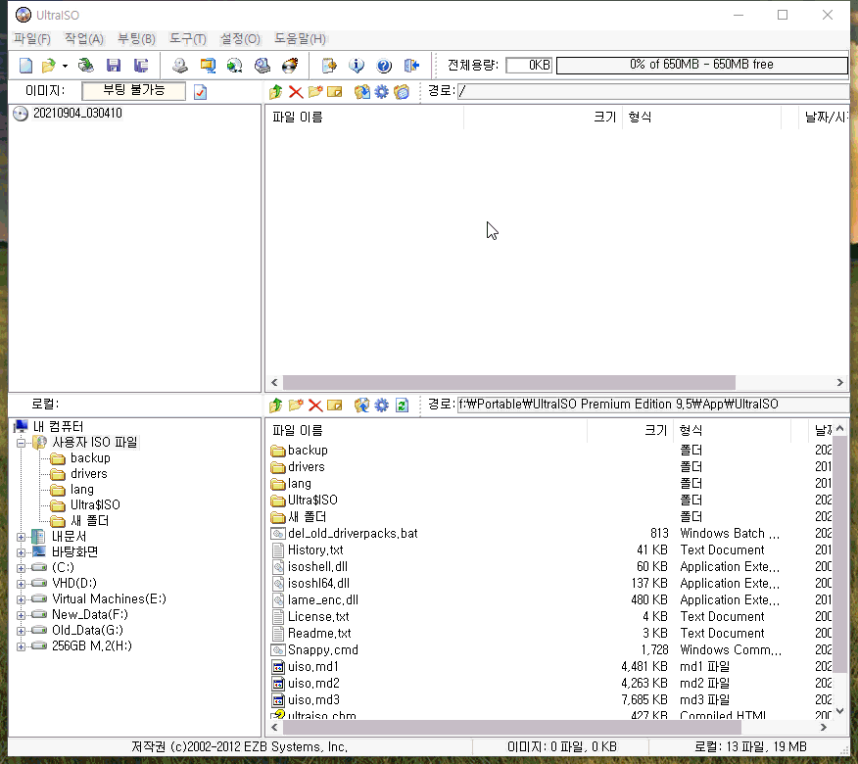Click the image pane path field
Screen dimensions: 858x764
[652, 91]
